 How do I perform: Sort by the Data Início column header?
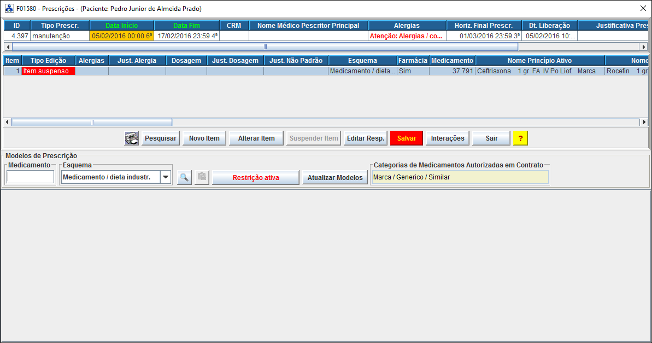(x=121, y=26)
